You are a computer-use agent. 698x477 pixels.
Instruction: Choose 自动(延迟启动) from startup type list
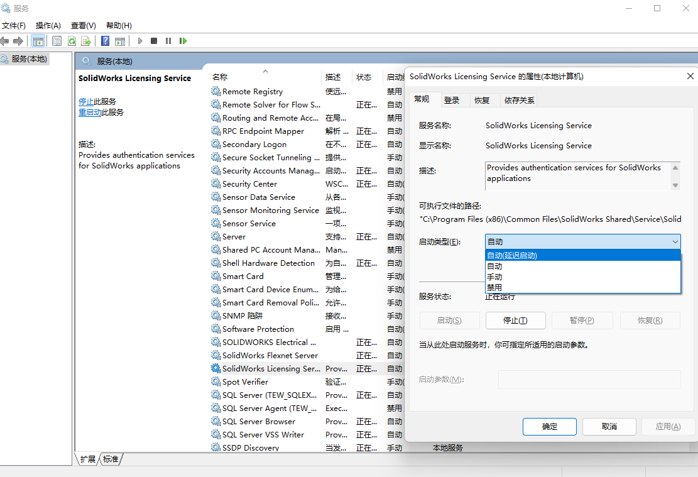click(x=582, y=256)
